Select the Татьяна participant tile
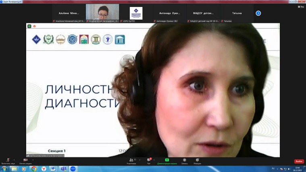306x172 pixels. (238, 13)
